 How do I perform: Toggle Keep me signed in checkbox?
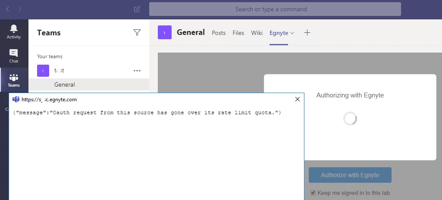(313, 193)
